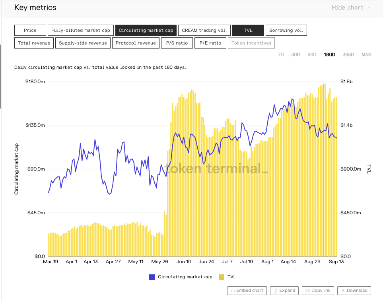Click the Expand chart button
Screen dimensions: 383x301
[x=284, y=291]
